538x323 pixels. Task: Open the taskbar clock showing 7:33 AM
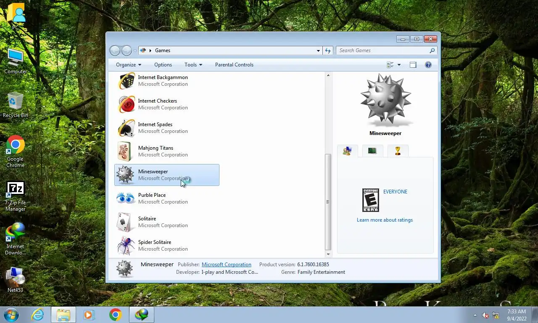coord(517,315)
